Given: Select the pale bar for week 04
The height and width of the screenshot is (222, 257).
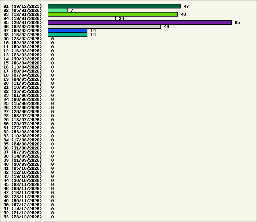Looking at the screenshot, I should [82, 18].
